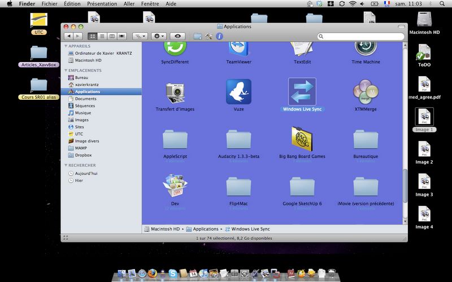Open the Présentation menu
The height and width of the screenshot is (282, 452).
[x=102, y=4]
